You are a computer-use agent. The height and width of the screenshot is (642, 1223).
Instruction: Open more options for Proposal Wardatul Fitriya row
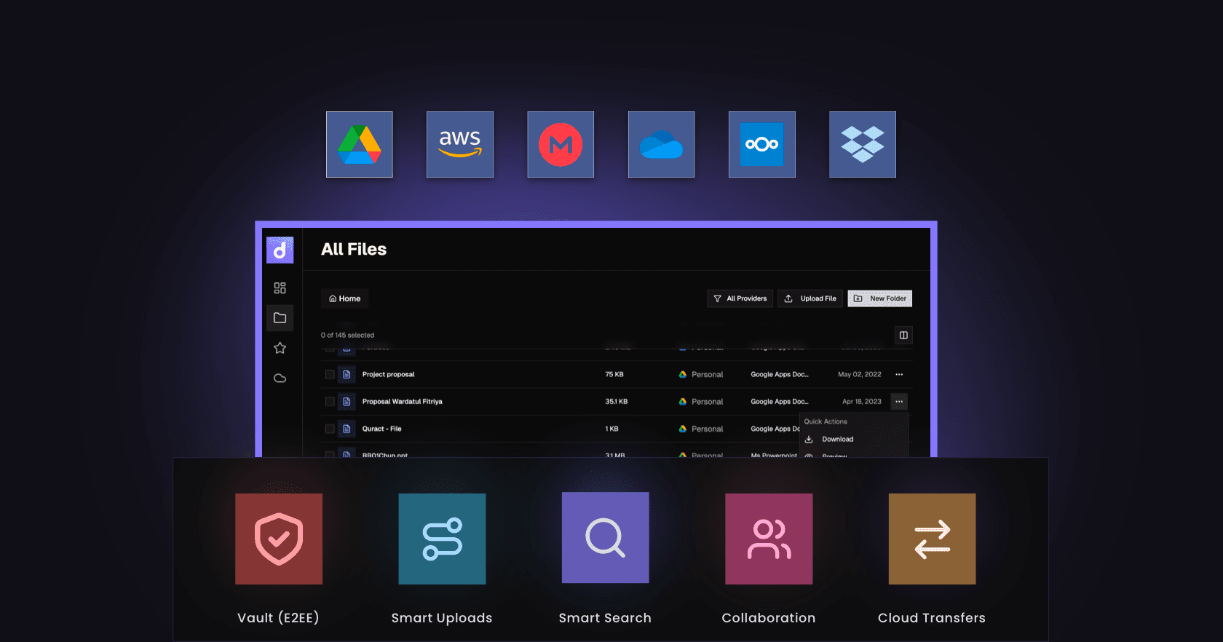[899, 401]
